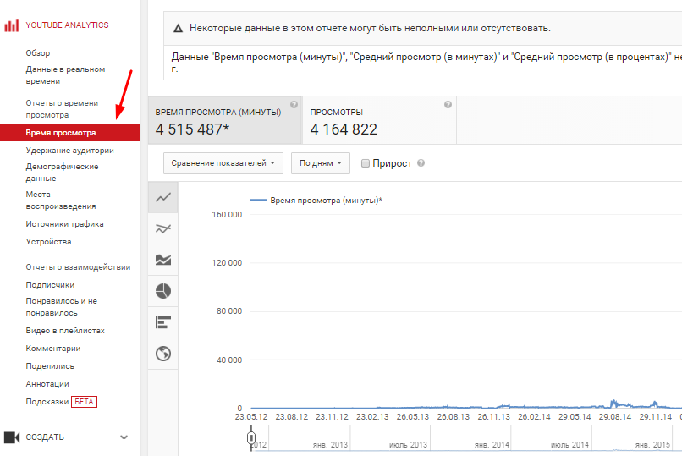Open Понравилось и не понравилось report
Screen dimensions: 682x456
tap(61, 306)
